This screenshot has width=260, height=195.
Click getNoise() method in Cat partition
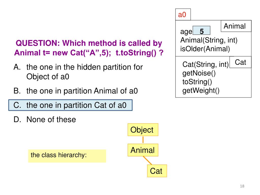pyautogui.click(x=199, y=73)
